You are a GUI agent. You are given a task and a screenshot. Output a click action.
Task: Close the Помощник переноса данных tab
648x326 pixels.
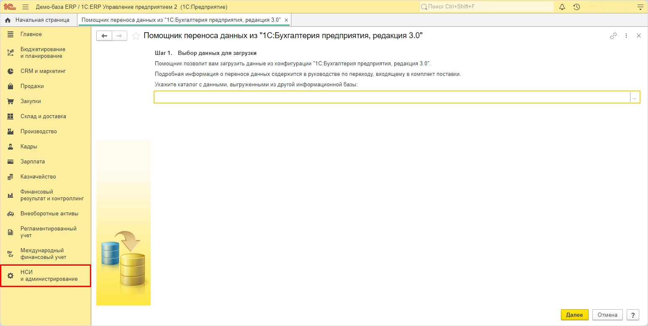[286, 20]
